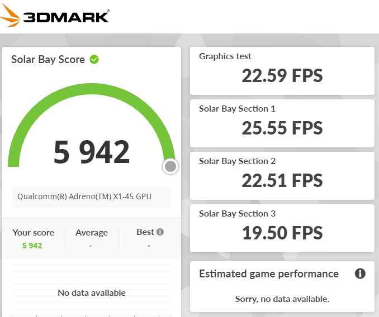The height and width of the screenshot is (317, 379).
Task: Click the dash value under Best
Action: click(x=149, y=246)
